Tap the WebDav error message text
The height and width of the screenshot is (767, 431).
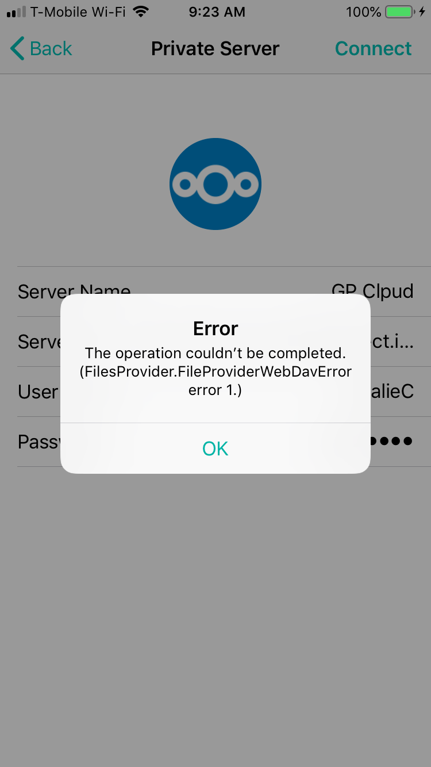tap(215, 371)
